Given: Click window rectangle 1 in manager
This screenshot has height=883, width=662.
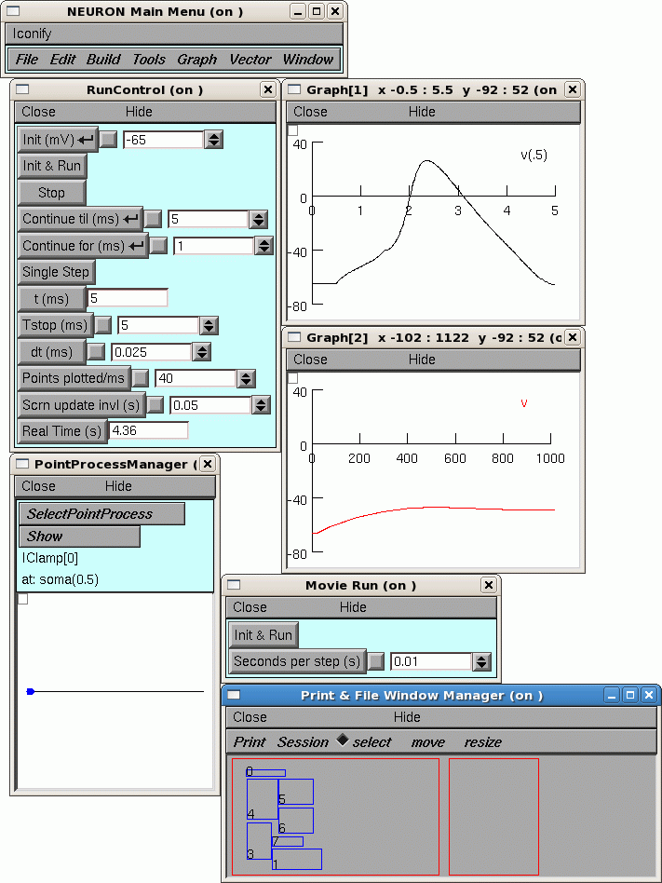Looking at the screenshot, I should click(x=297, y=860).
